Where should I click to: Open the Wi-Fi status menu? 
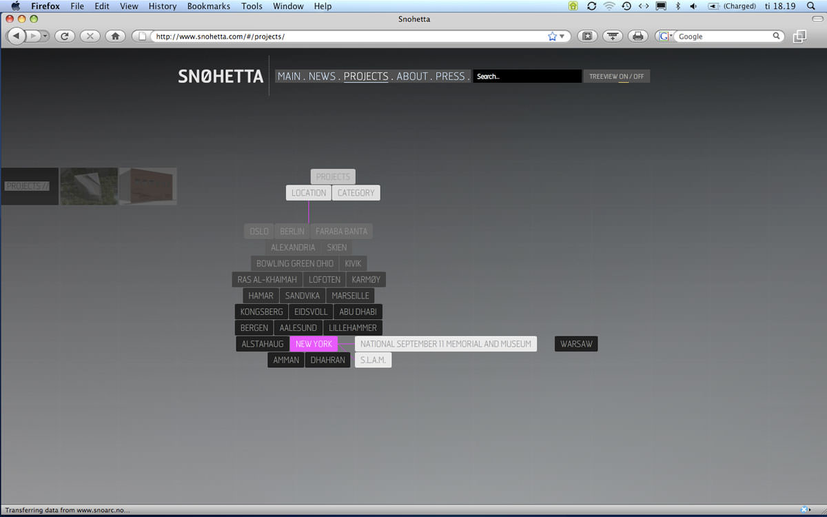(x=609, y=6)
